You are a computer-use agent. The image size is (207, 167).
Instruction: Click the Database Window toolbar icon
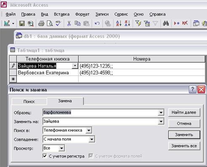point(196,24)
